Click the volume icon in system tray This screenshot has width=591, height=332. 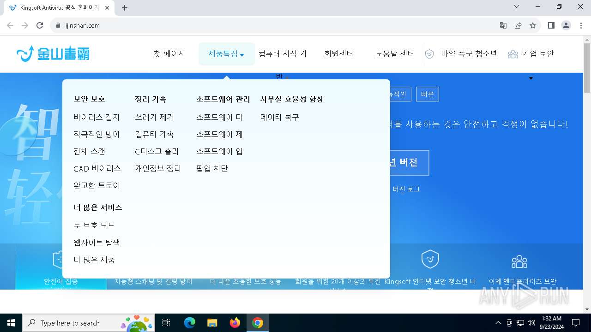point(531,323)
